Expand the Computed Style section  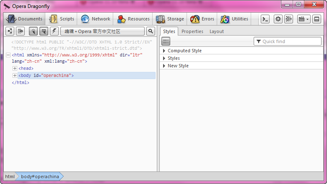pyautogui.click(x=241, y=51)
